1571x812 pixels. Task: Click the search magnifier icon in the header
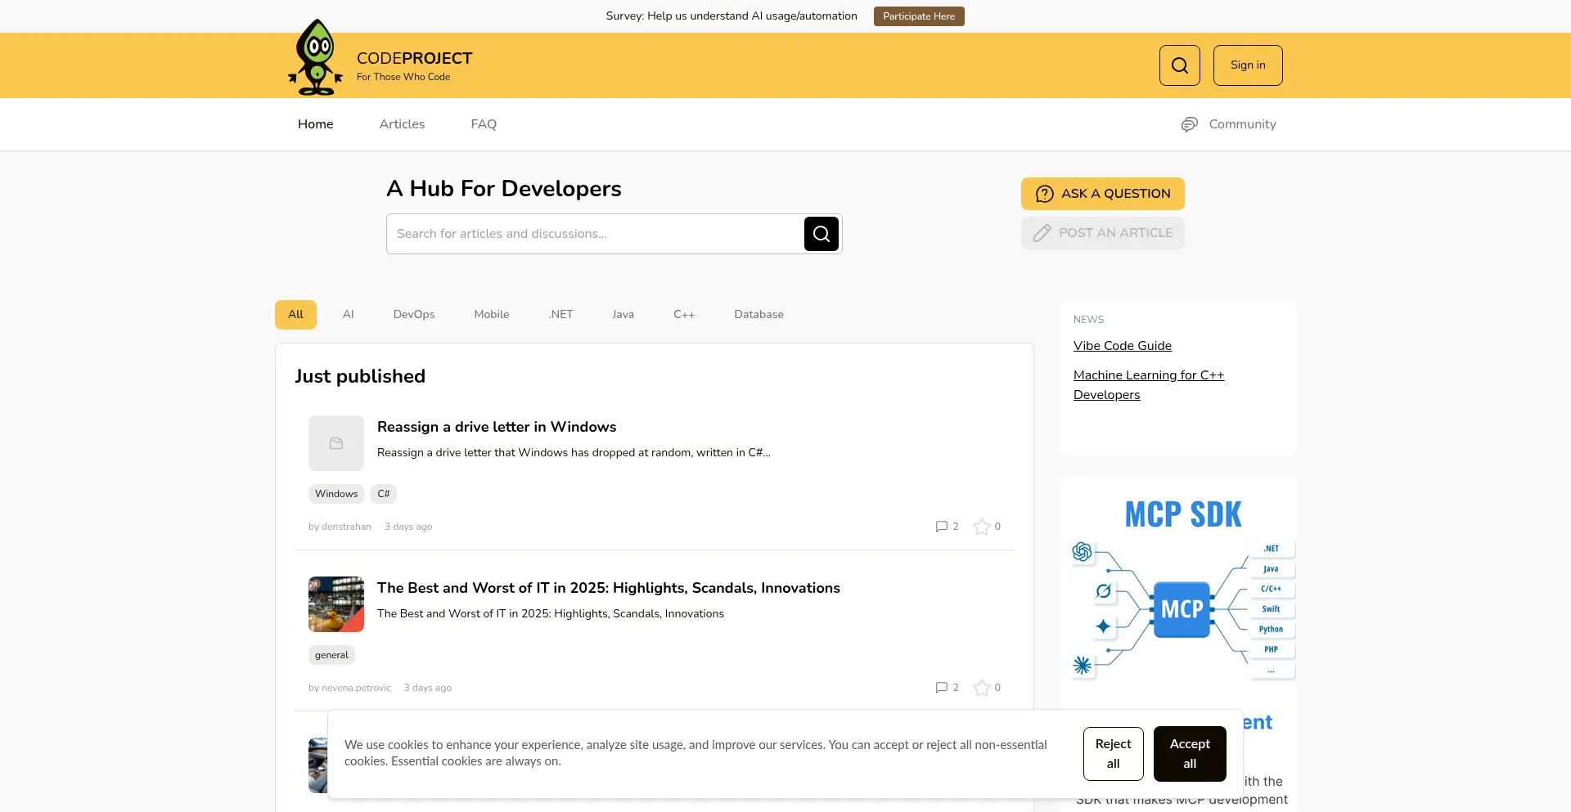(x=1178, y=65)
